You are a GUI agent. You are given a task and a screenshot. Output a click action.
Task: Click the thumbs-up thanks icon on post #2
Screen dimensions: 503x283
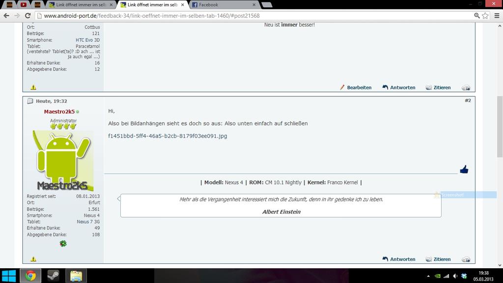464,170
